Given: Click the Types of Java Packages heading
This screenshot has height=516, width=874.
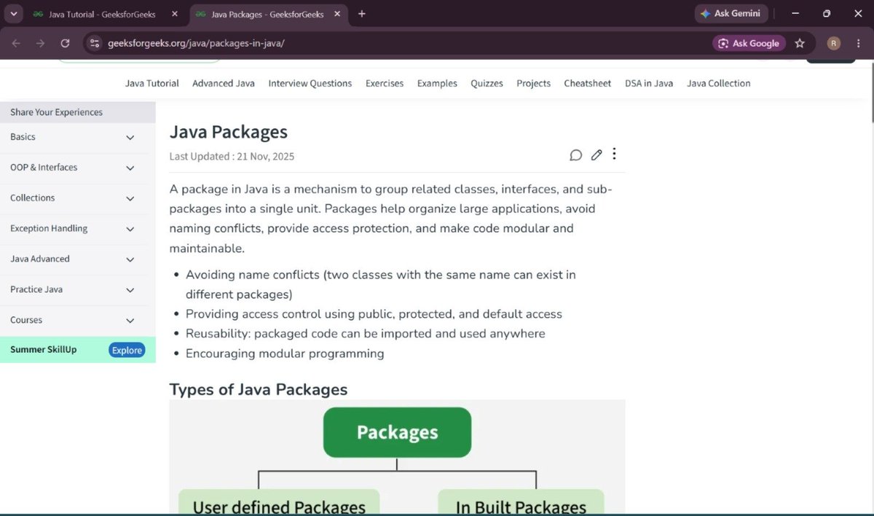Looking at the screenshot, I should pyautogui.click(x=259, y=389).
